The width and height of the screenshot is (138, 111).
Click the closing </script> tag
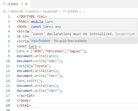coord(26,96)
